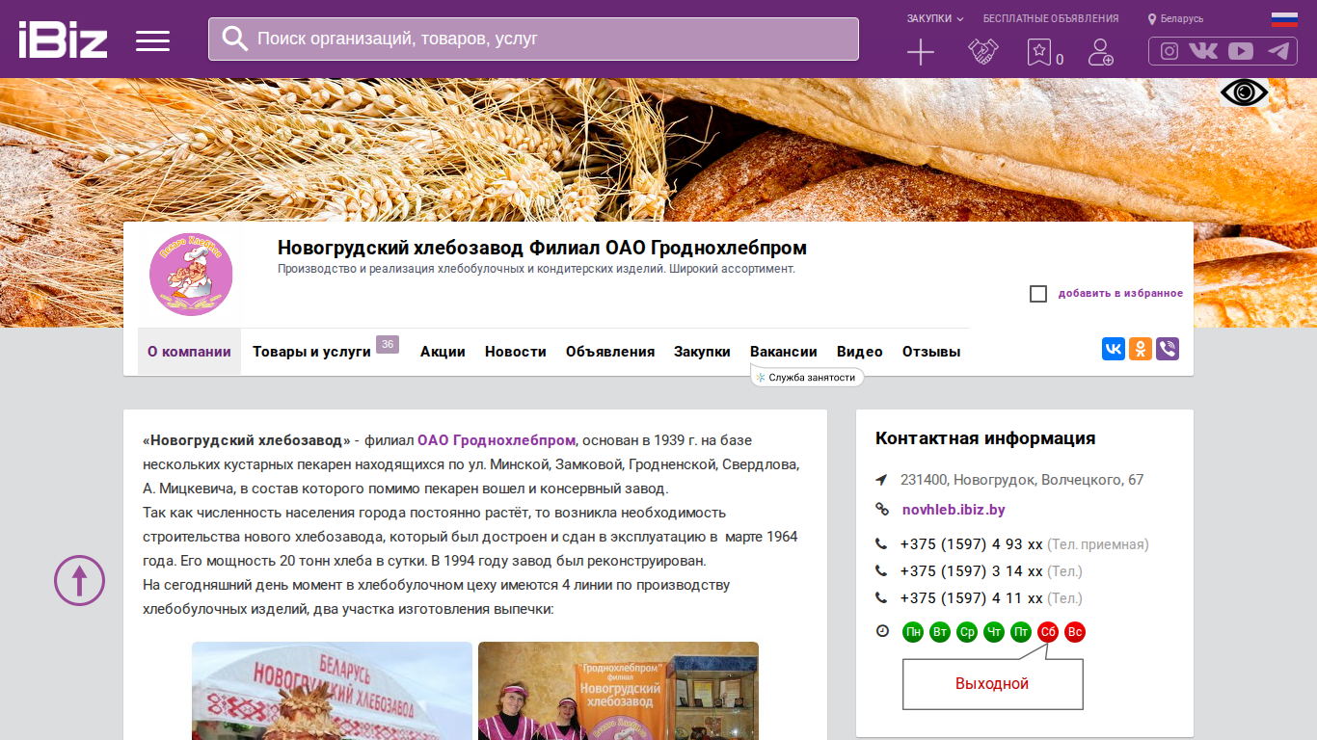This screenshot has height=740, width=1317.
Task: Open novhleb.ibiz.by website link
Action: click(x=954, y=510)
